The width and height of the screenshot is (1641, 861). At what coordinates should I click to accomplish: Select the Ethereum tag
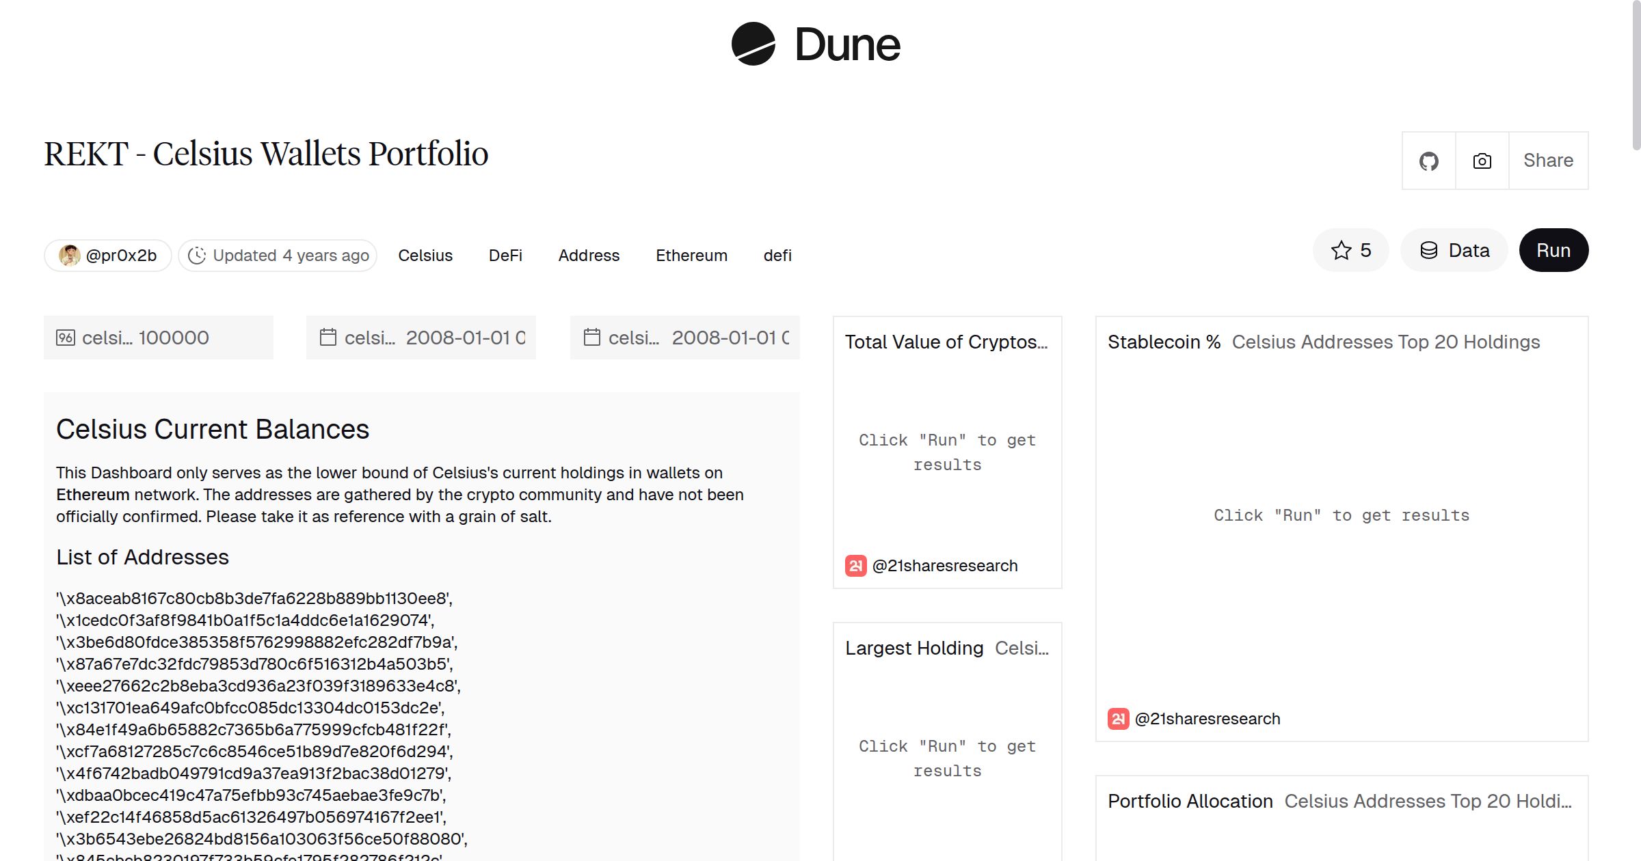(x=691, y=256)
